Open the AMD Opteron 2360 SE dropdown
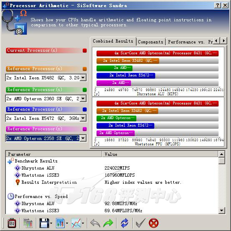 [83, 99]
